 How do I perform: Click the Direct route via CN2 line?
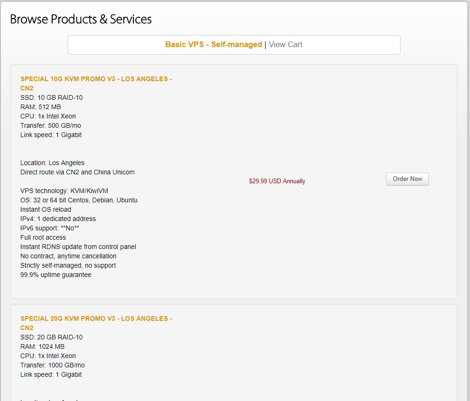[77, 173]
